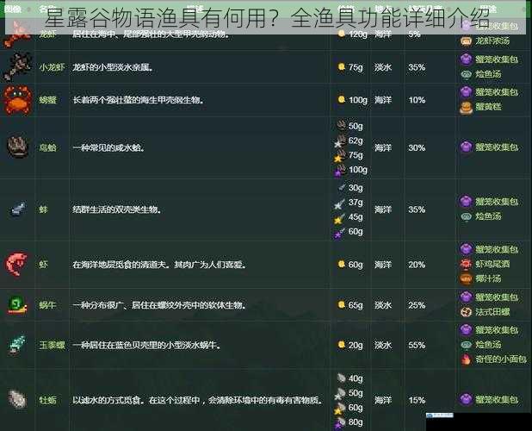Open the 螃蟹 name link
The image size is (532, 431).
(x=47, y=100)
